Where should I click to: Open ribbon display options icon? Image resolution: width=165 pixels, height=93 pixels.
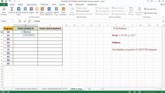coord(152,1)
